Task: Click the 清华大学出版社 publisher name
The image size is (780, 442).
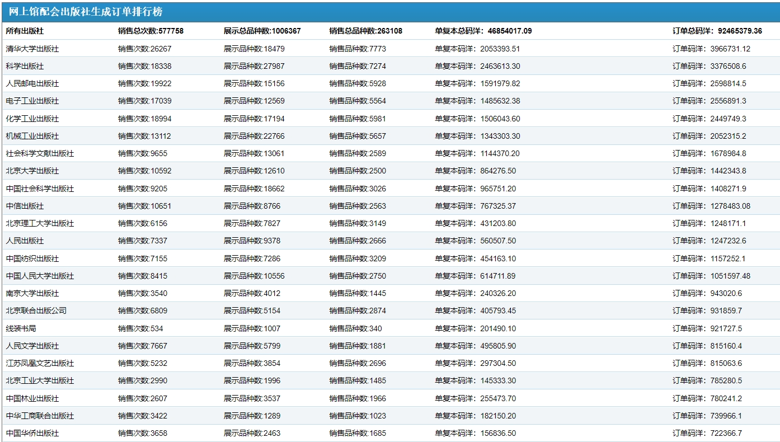Action: click(32, 49)
